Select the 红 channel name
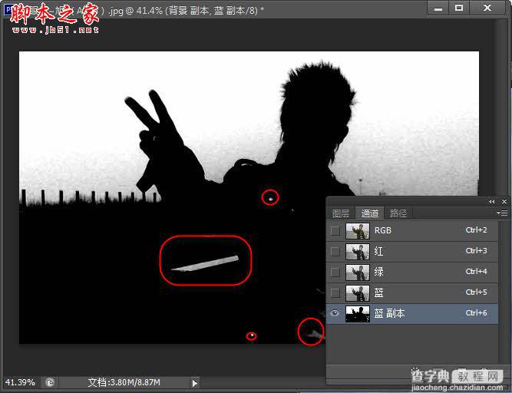 pyautogui.click(x=378, y=251)
